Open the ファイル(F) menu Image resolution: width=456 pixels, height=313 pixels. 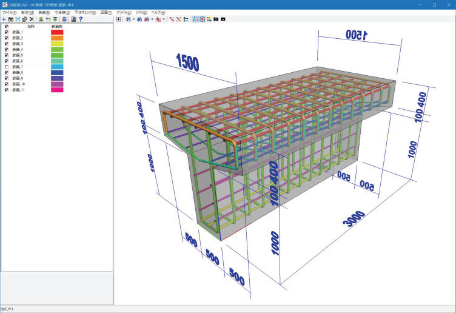pyautogui.click(x=9, y=12)
